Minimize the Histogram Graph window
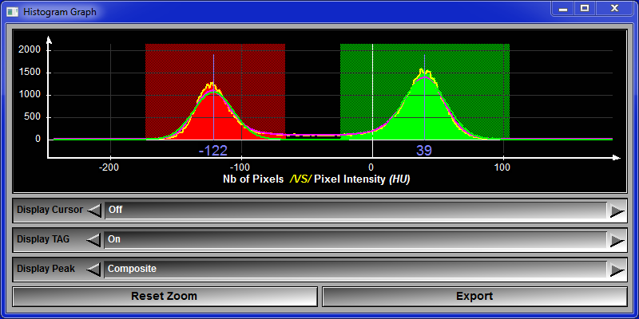The image size is (639, 319). pyautogui.click(x=564, y=9)
